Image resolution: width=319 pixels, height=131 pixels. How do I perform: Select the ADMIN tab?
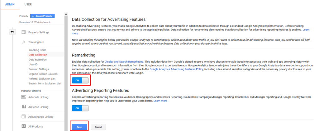(x=10, y=4)
